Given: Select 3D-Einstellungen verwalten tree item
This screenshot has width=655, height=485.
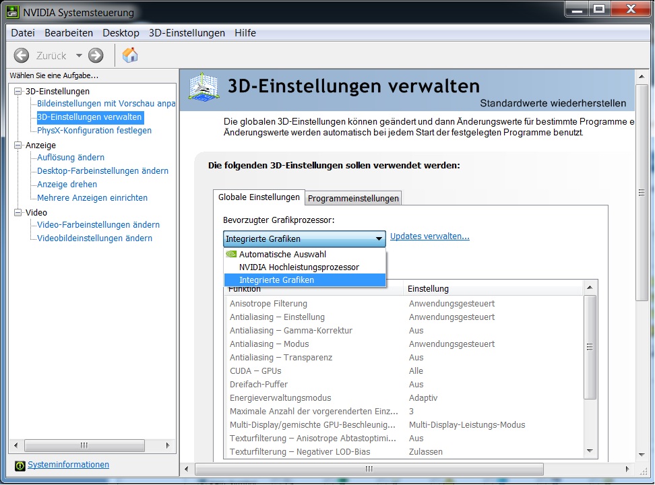Looking at the screenshot, I should (x=90, y=117).
